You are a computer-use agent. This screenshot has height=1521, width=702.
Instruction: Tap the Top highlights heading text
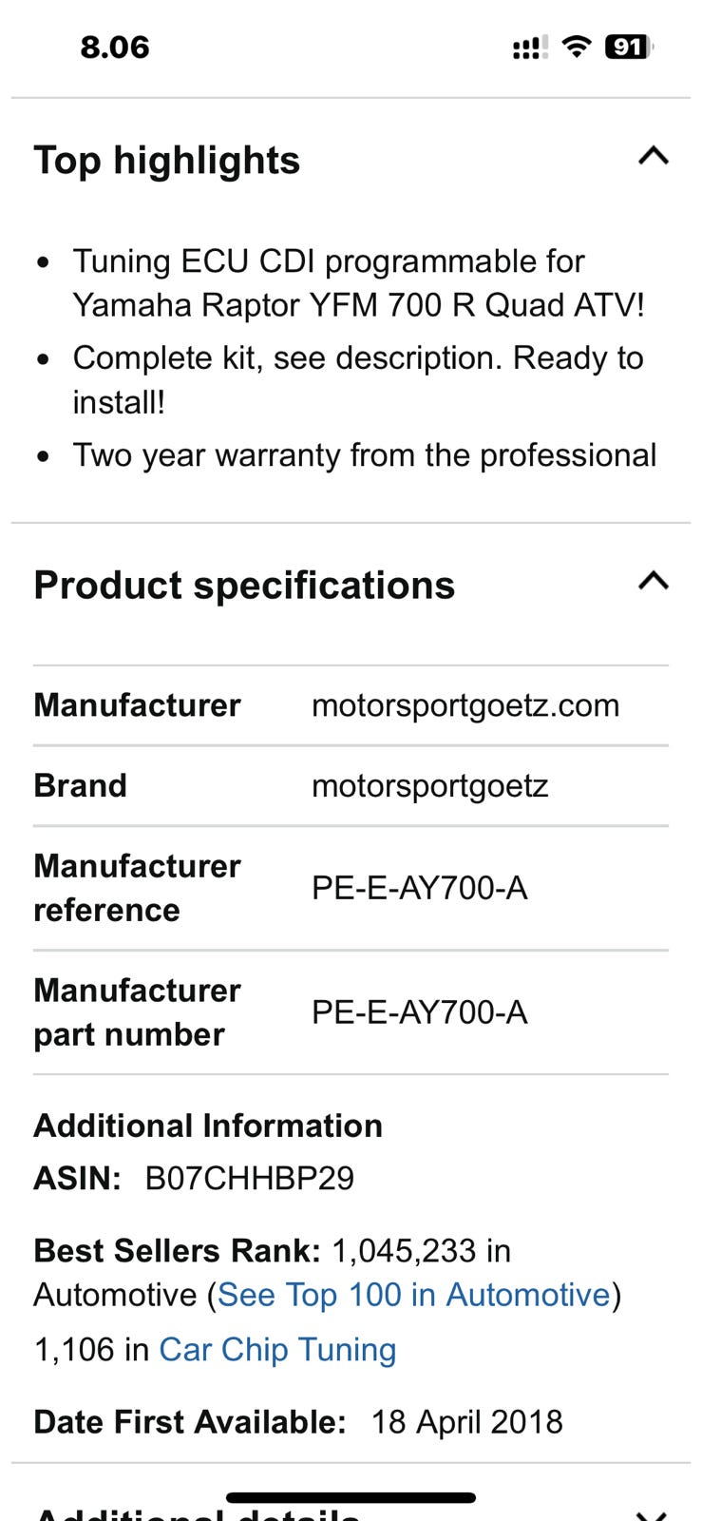coord(167,161)
